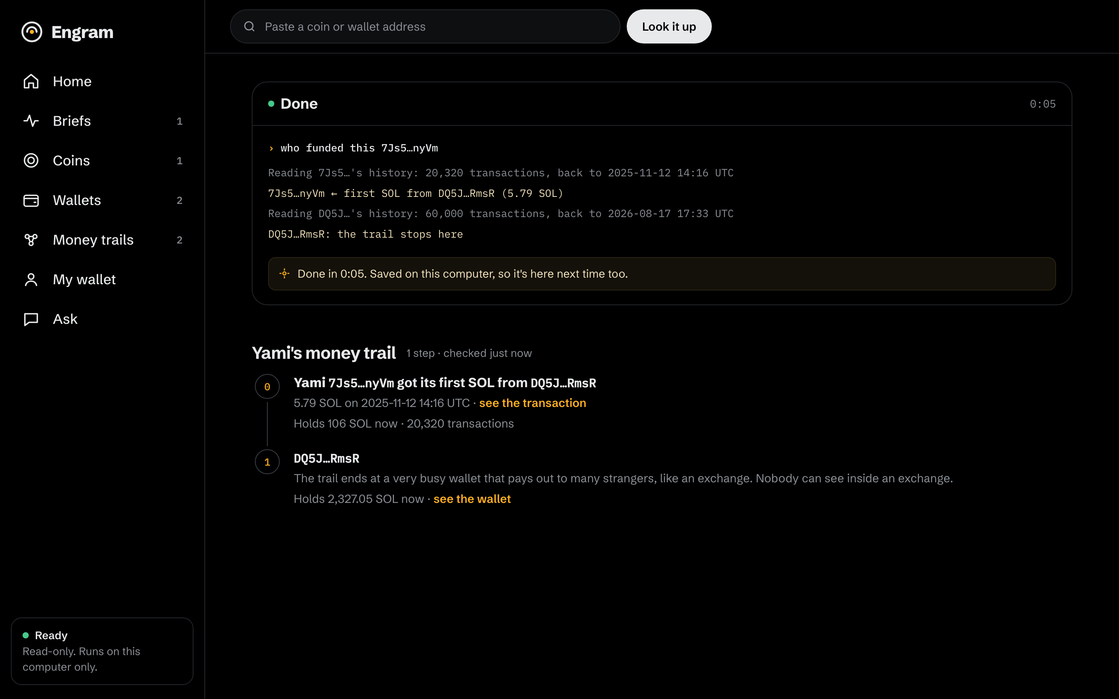This screenshot has width=1119, height=699.
Task: Open the Coins section
Action: coord(102,160)
